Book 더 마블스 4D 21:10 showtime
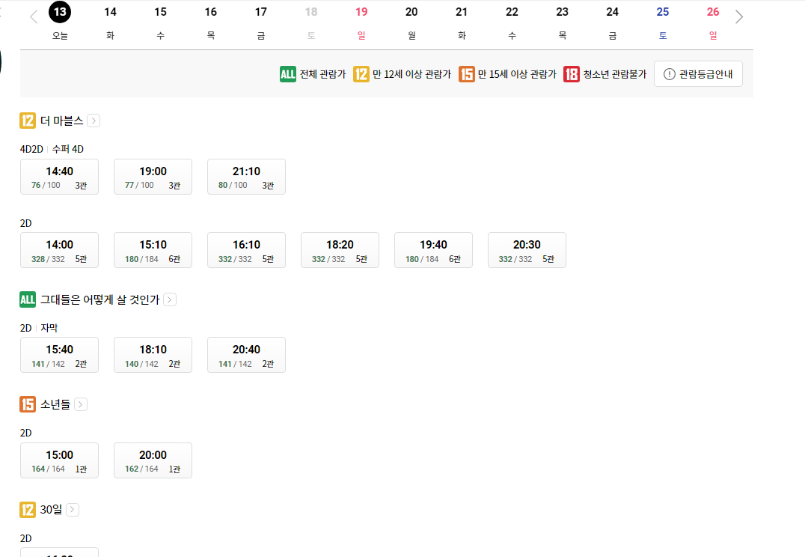 click(246, 177)
